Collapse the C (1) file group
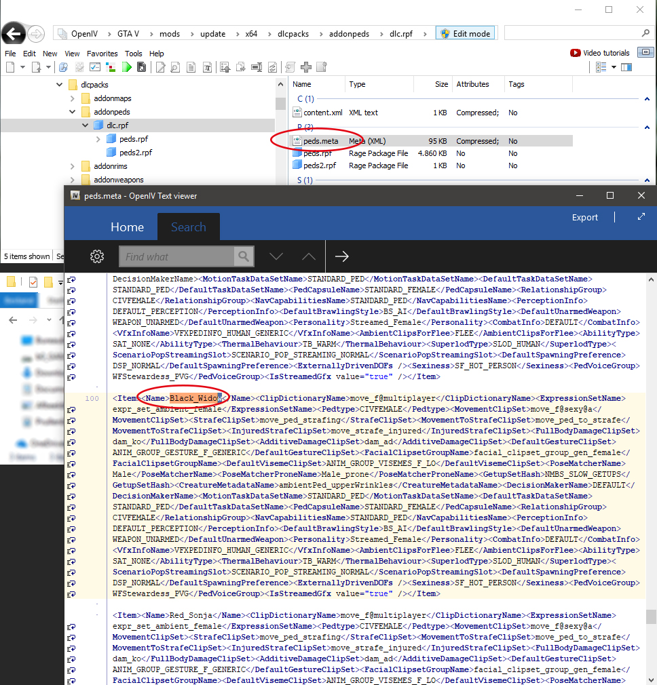The height and width of the screenshot is (685, 657). 647,99
